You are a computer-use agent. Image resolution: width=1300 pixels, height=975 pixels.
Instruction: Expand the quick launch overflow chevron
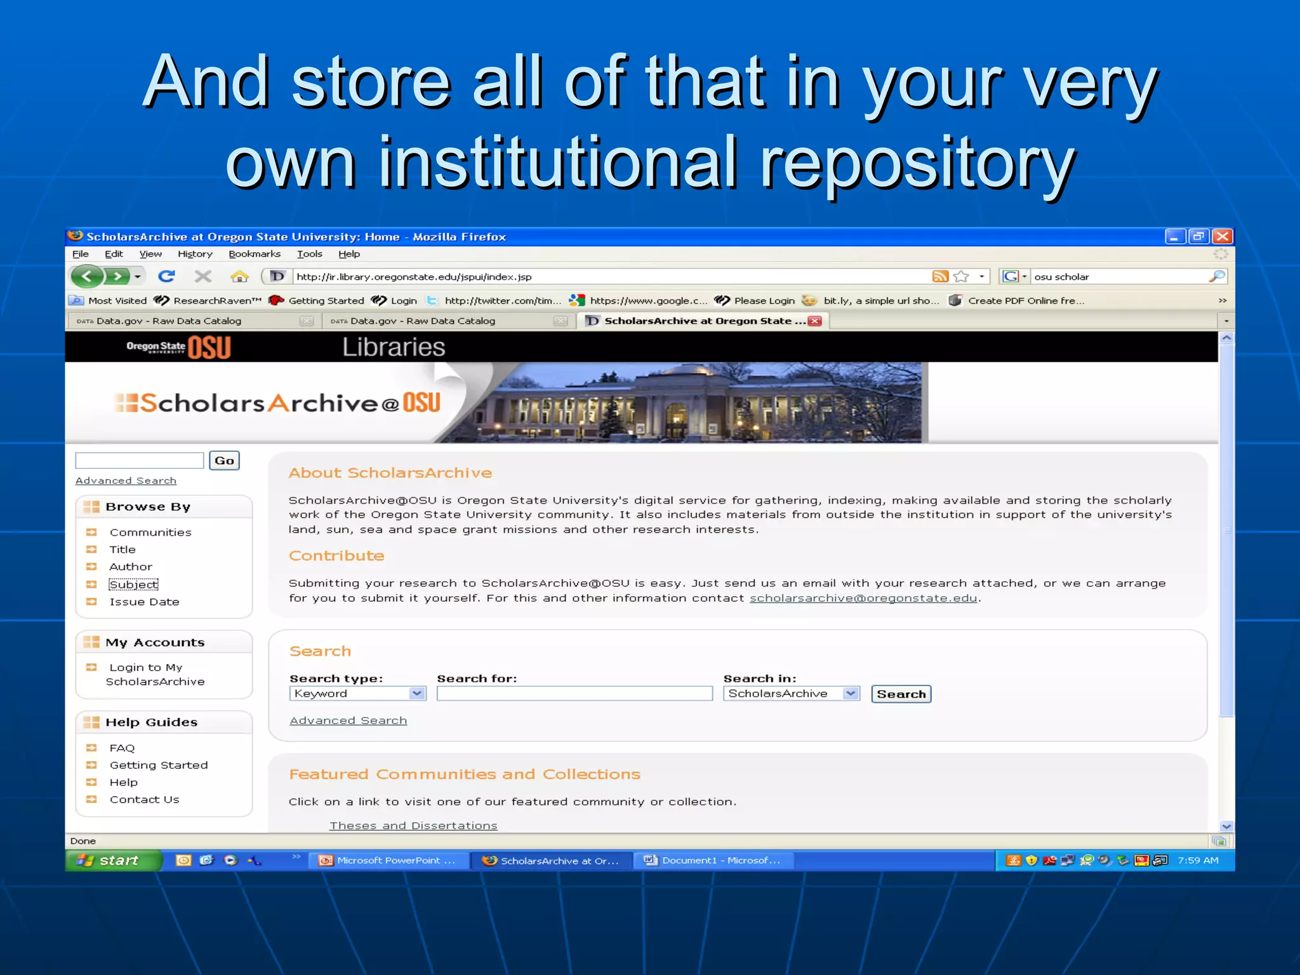tap(296, 857)
